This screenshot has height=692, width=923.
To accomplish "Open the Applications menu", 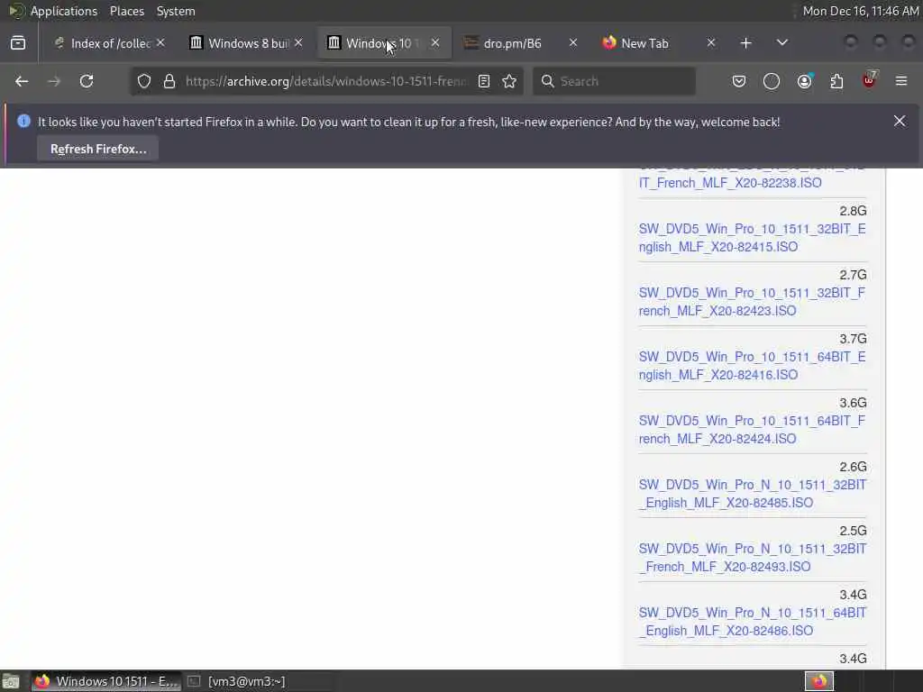I will (x=64, y=11).
